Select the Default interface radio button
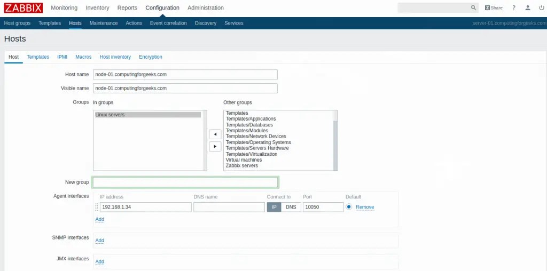The image size is (547, 271). click(349, 207)
